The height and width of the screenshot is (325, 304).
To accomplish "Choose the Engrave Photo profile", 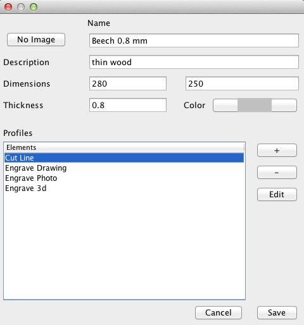I will click(124, 178).
